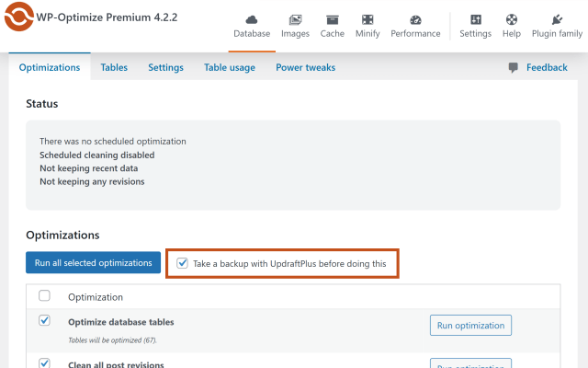Screen dimensions: 588x368
Task: Click the 'Optimization' column header
Action: click(96, 297)
